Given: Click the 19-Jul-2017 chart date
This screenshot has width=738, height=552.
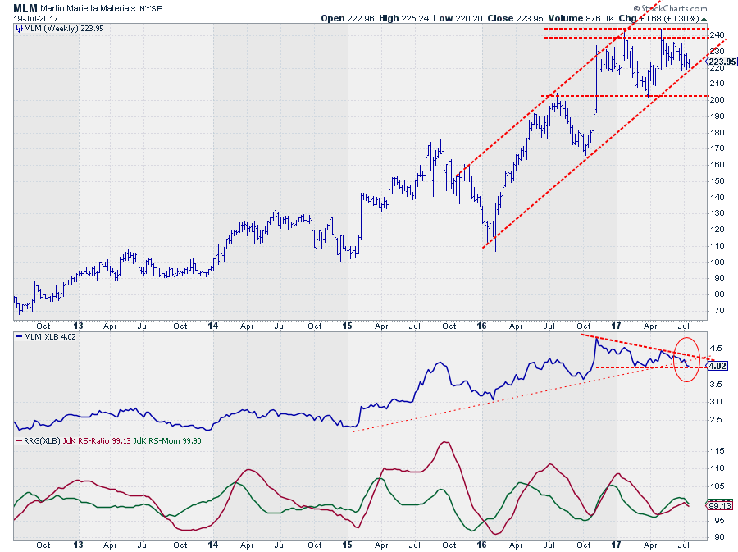Looking at the screenshot, I should pyautogui.click(x=36, y=19).
